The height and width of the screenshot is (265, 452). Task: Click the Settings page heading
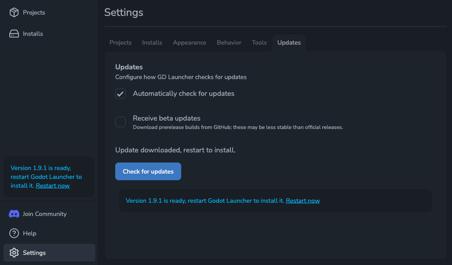[x=124, y=12]
